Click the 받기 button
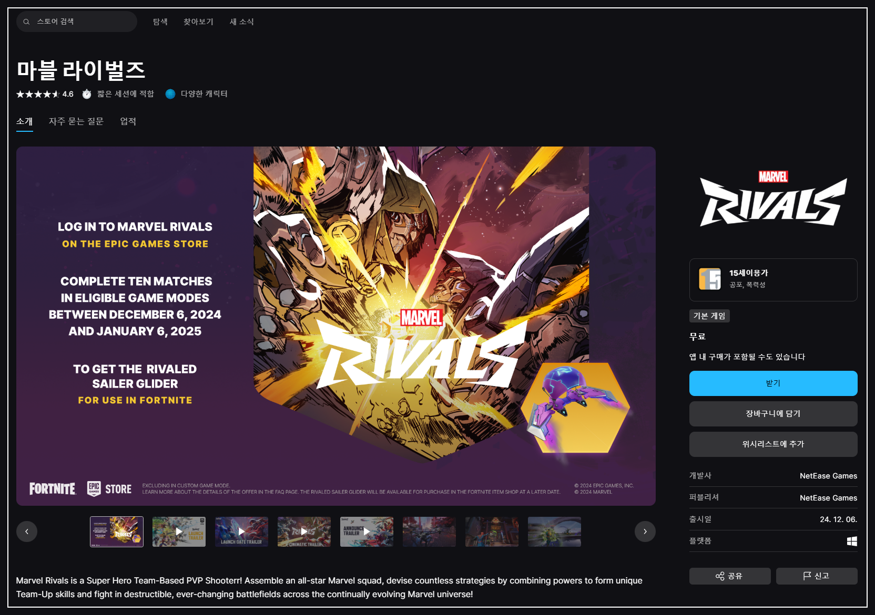The height and width of the screenshot is (615, 875). [x=773, y=383]
